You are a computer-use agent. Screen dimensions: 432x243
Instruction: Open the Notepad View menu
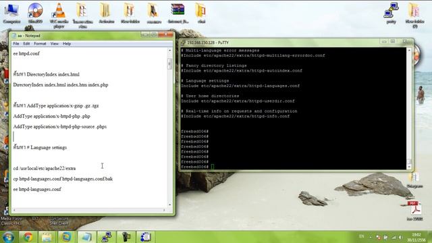pos(54,43)
